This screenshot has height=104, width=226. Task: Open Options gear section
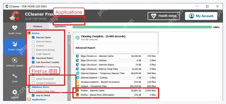point(15,94)
